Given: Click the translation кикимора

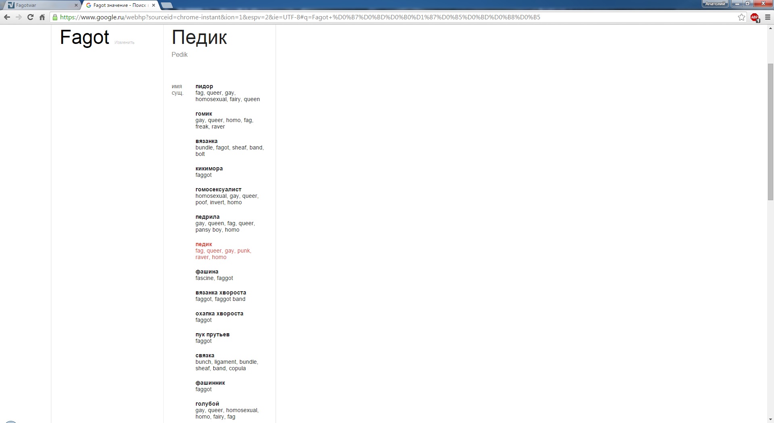Looking at the screenshot, I should [209, 168].
